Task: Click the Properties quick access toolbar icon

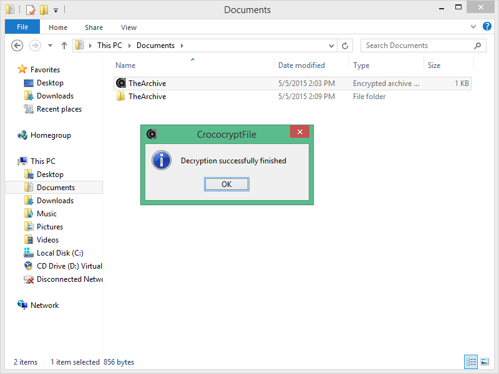Action: 31,10
